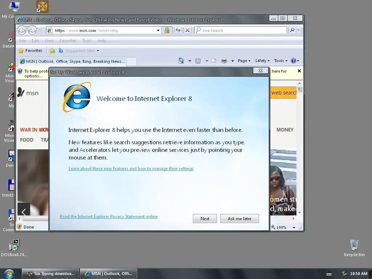Click the news photo thumbnail of woman

coord(283,182)
